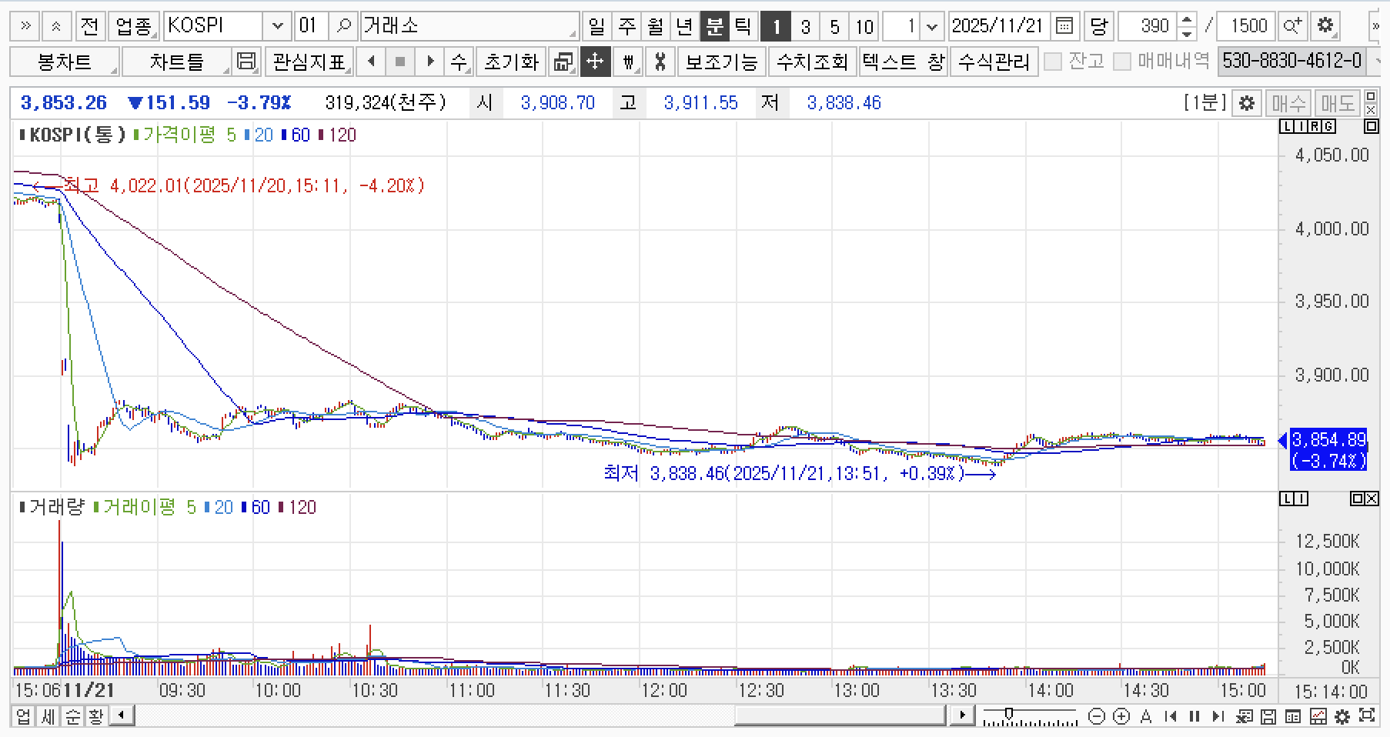Click the 텍스트 창 button
The height and width of the screenshot is (737, 1390).
click(x=904, y=62)
